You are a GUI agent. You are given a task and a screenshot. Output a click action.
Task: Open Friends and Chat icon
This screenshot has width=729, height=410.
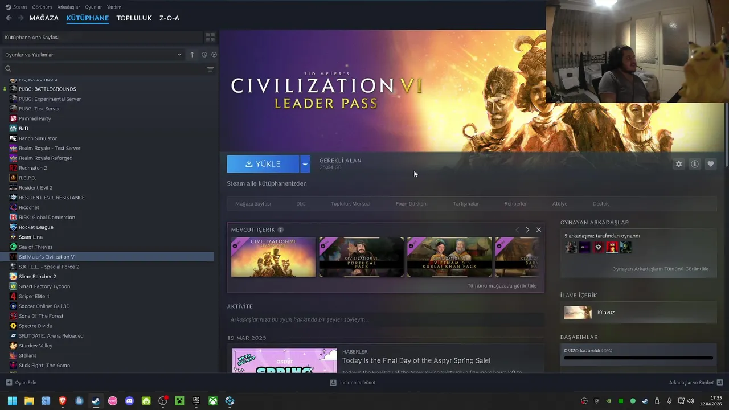720,382
